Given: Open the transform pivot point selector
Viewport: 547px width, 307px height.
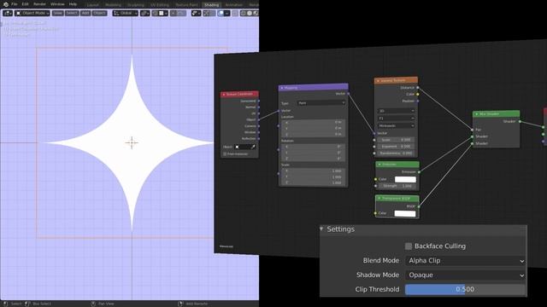Looking at the screenshot, I should [x=144, y=14].
